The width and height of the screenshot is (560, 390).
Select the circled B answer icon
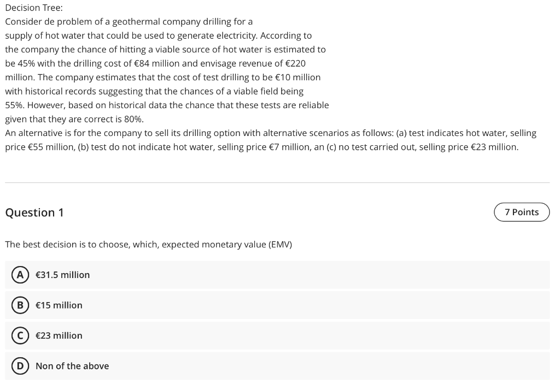pos(20,305)
